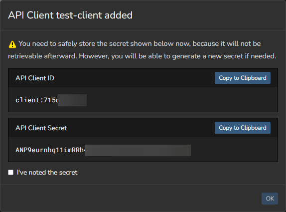Copy the API Client ID to clipboard
The width and height of the screenshot is (286, 212).
(x=243, y=78)
